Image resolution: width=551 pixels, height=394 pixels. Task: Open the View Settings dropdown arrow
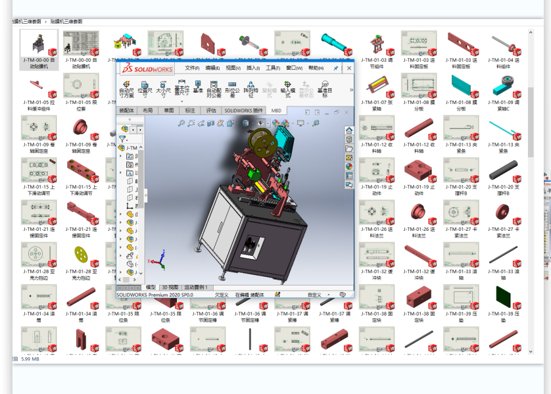pos(308,124)
